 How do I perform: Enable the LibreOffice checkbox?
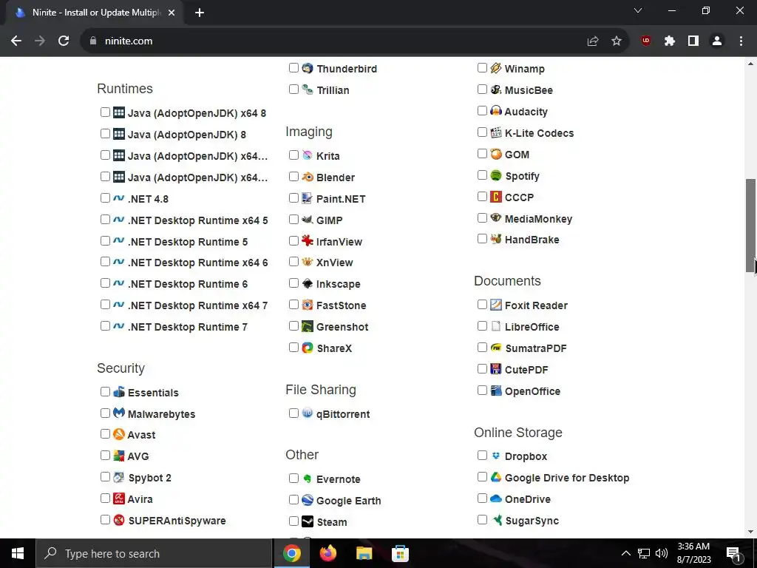pos(482,326)
